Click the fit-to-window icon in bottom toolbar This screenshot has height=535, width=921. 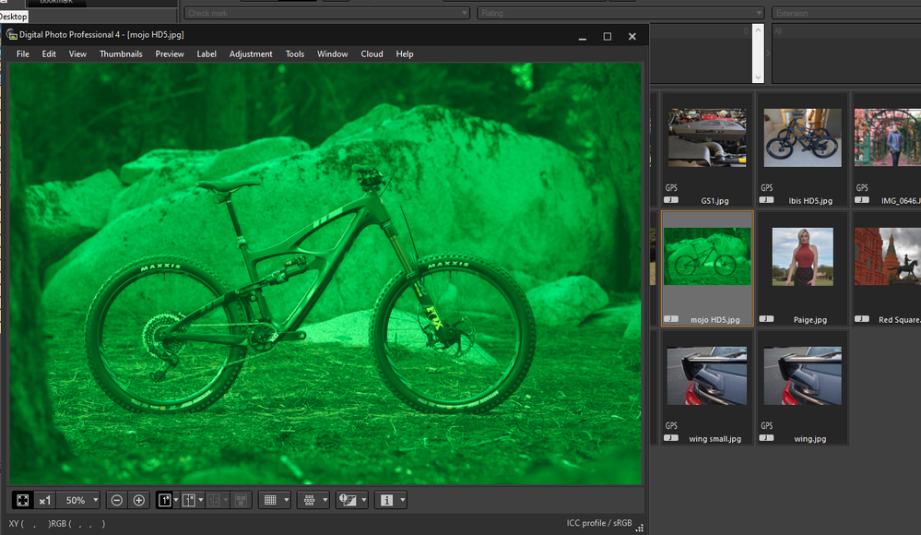tap(23, 500)
